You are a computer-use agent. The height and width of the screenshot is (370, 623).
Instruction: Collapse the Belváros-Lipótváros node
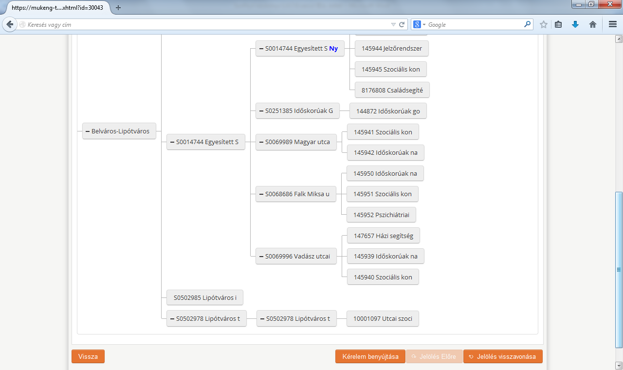coord(87,131)
